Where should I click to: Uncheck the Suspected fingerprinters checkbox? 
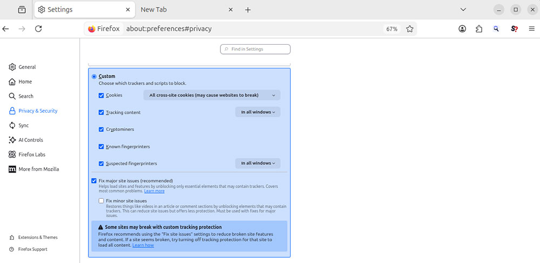(x=102, y=164)
